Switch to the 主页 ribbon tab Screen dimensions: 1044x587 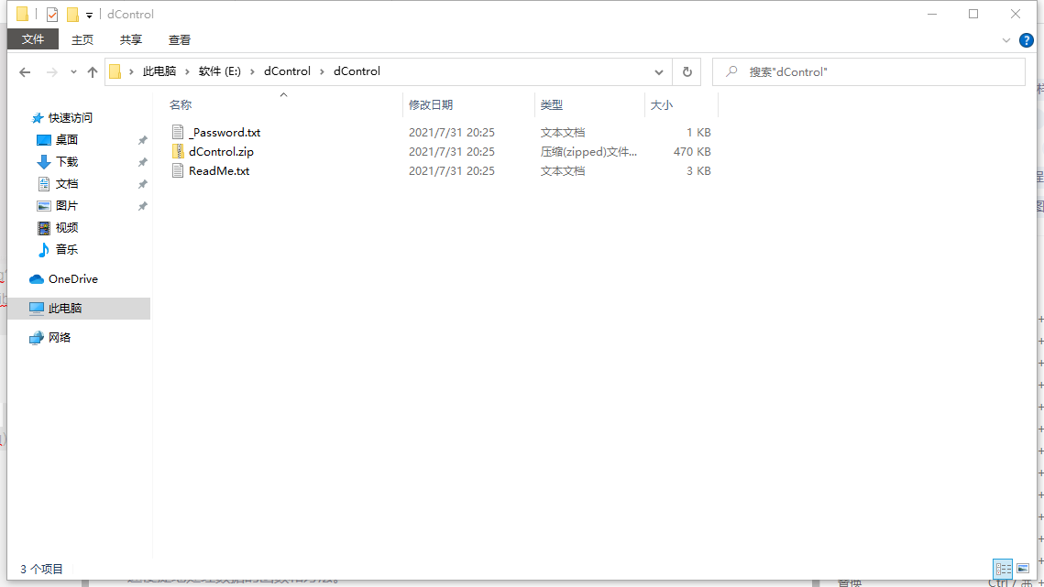[x=82, y=40]
